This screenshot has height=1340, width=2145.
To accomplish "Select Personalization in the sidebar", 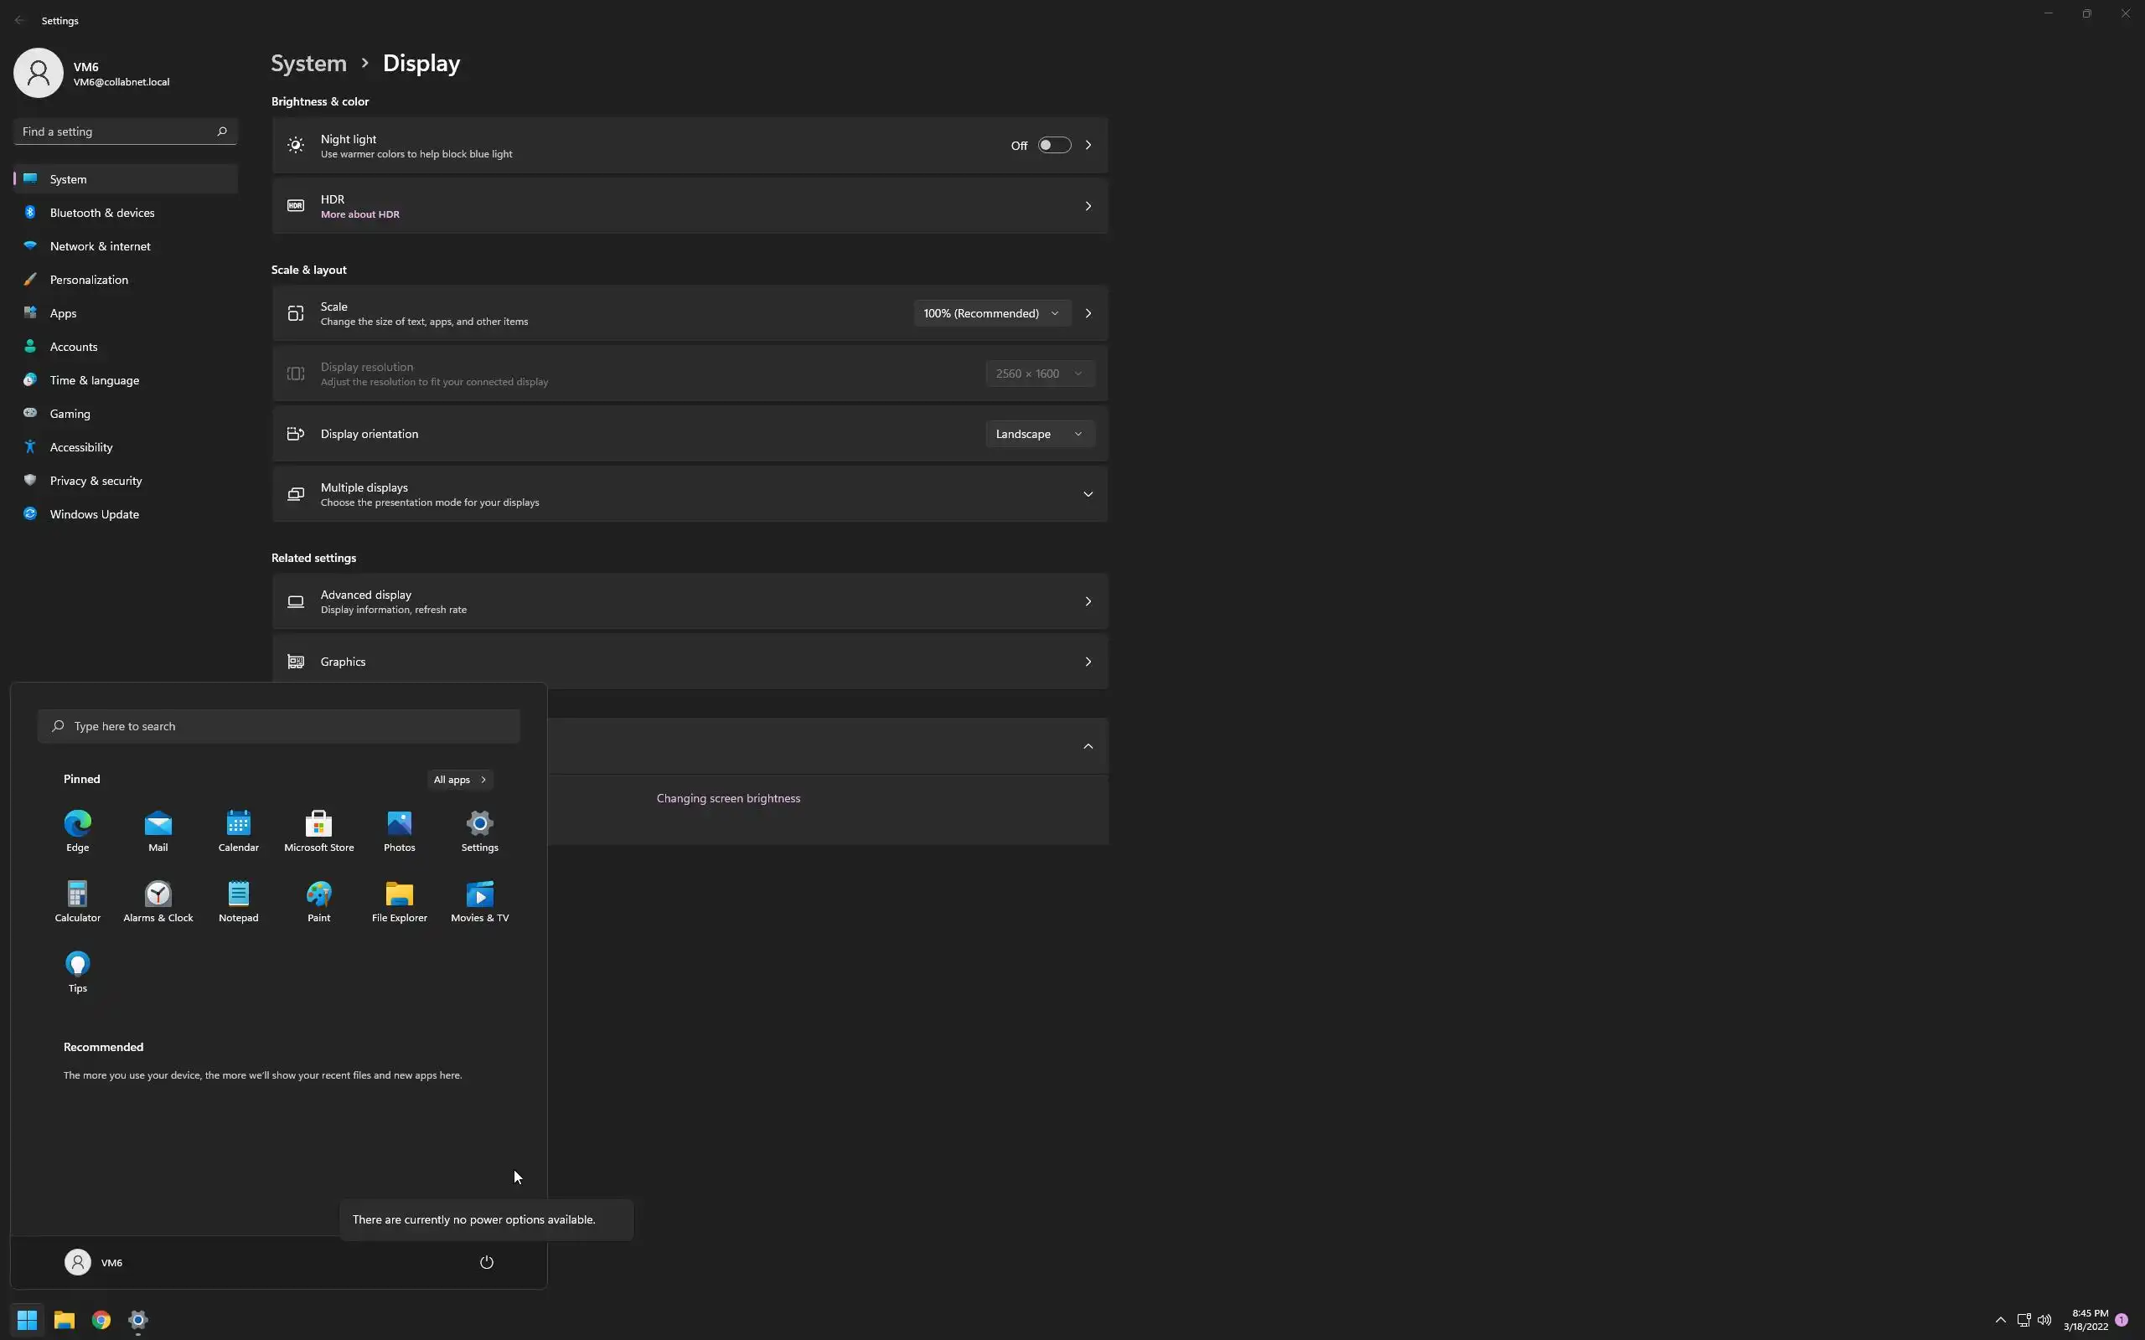I will 89,279.
